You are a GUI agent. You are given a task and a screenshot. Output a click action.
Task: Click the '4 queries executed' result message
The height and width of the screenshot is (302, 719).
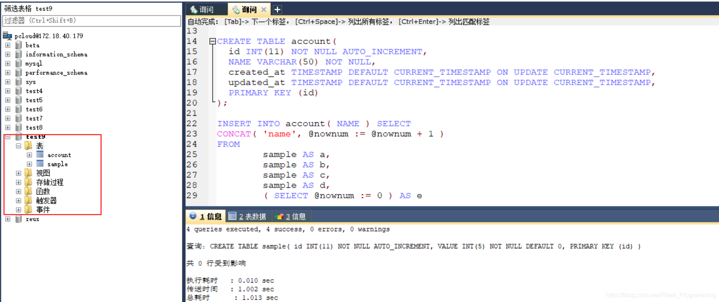click(x=288, y=229)
